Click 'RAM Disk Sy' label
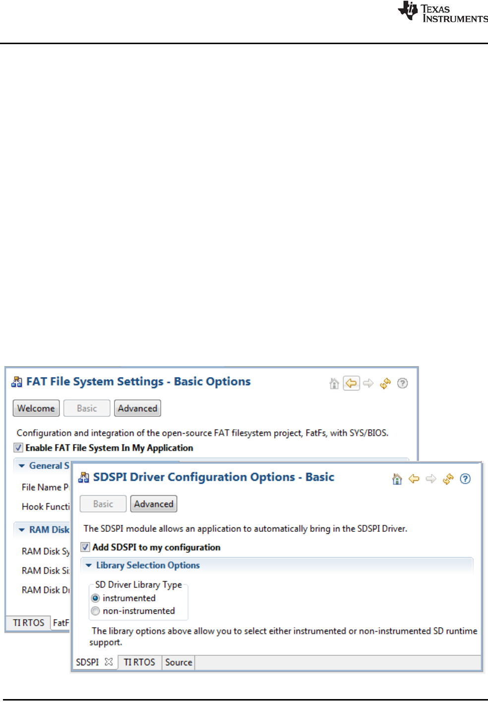This screenshot has height=706, width=488. (46, 551)
